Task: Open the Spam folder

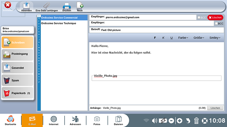Action: (x=17, y=80)
